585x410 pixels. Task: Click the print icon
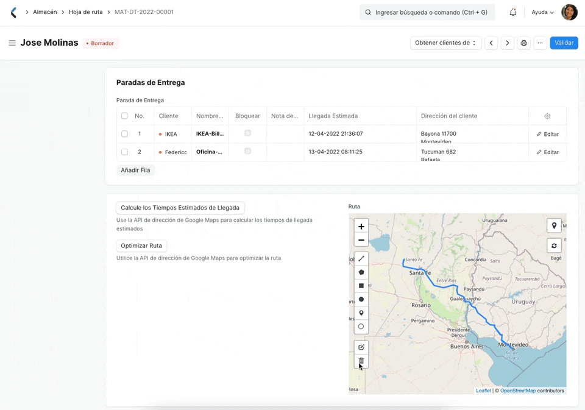coord(524,43)
